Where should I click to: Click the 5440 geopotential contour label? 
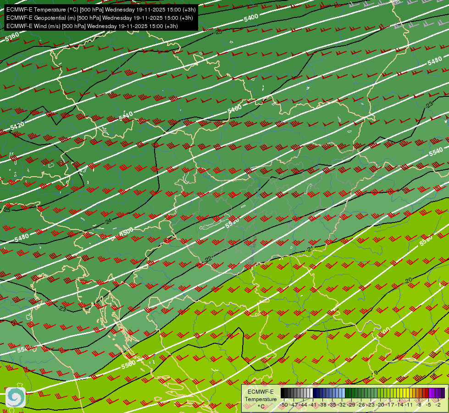[126, 116]
